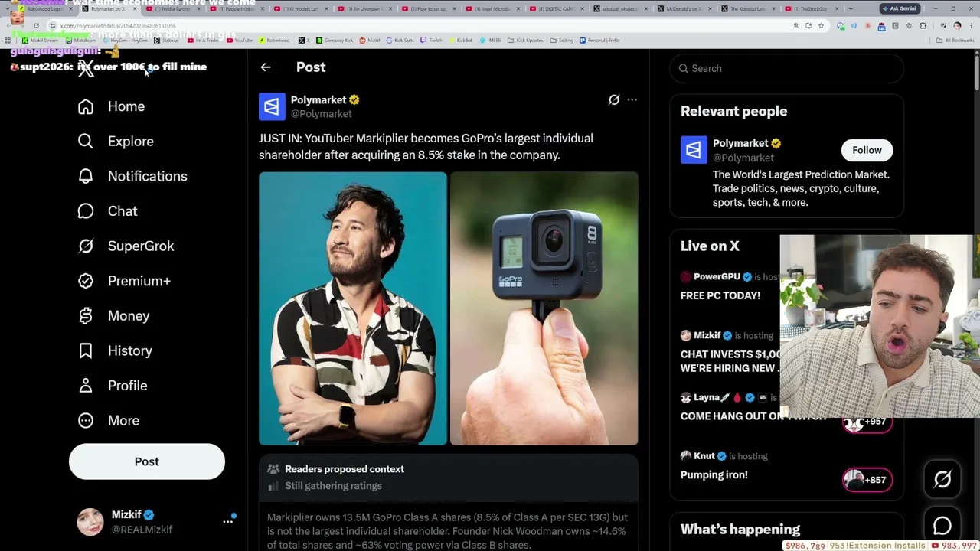
Task: Open the browser Extensions puzzle icon
Action: pos(923,26)
